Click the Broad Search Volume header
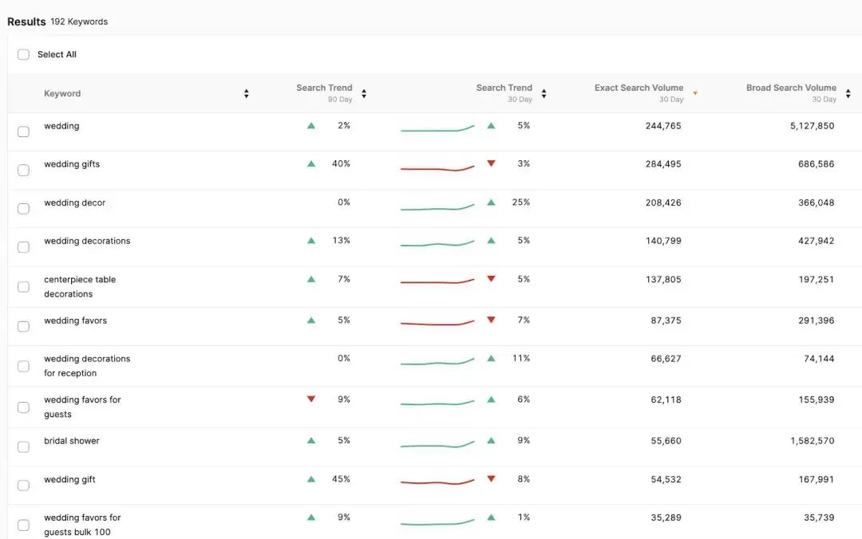Image resolution: width=862 pixels, height=539 pixels. coord(791,88)
